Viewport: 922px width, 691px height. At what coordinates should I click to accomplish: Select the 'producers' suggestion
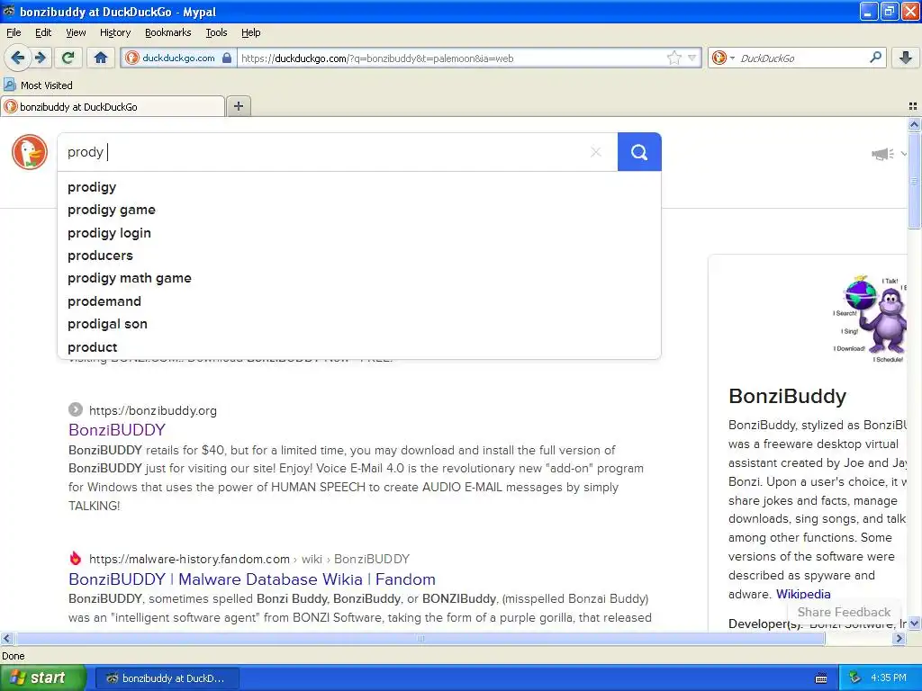358,256
